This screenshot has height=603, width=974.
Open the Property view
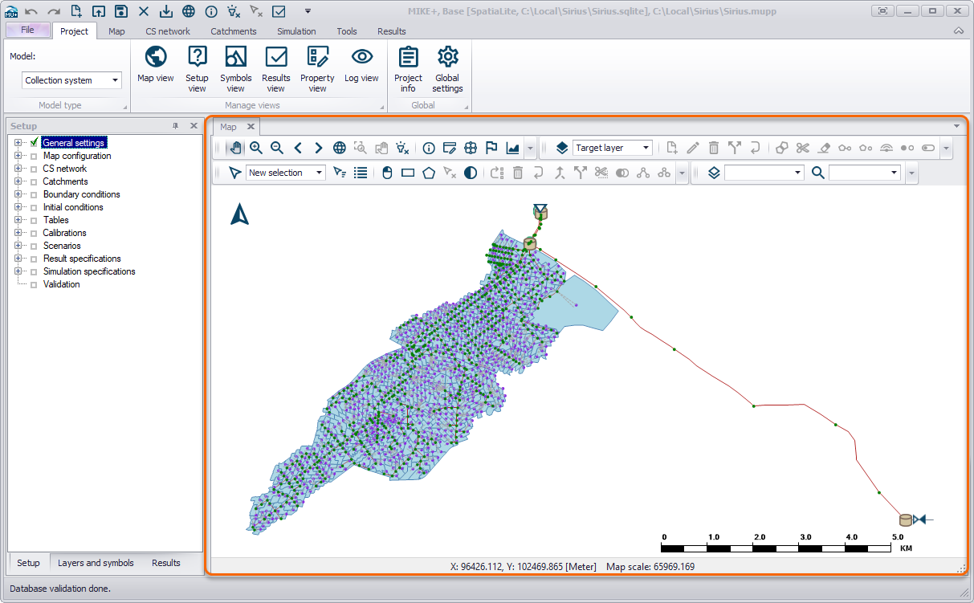point(317,68)
